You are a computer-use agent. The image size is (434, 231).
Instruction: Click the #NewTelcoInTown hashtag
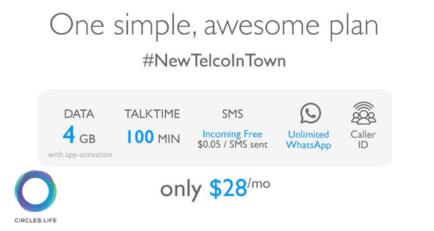[214, 61]
